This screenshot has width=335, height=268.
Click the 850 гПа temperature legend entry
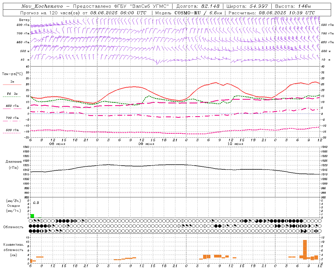point(12,106)
